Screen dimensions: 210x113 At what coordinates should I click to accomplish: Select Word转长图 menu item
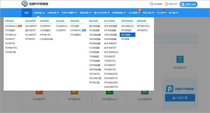95,78
